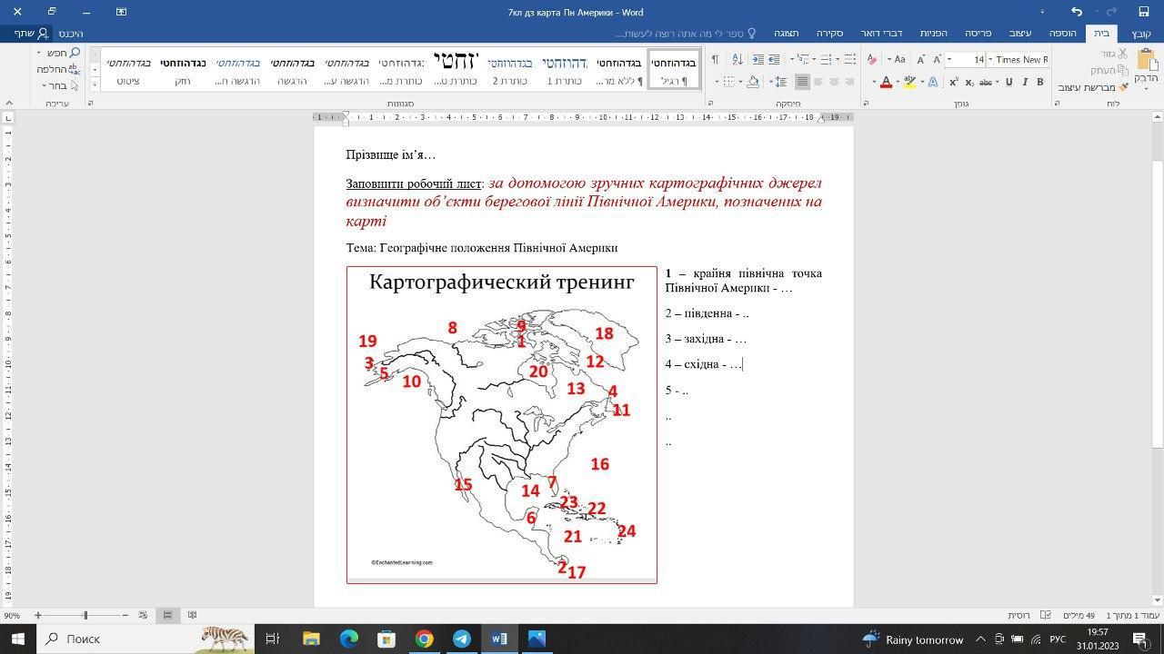Toggle Subscript formatting

pyautogui.click(x=969, y=82)
